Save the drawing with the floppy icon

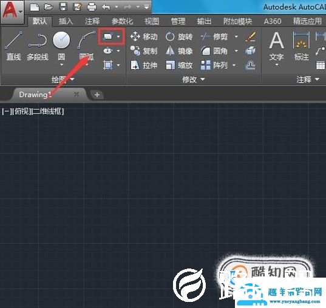(63, 7)
